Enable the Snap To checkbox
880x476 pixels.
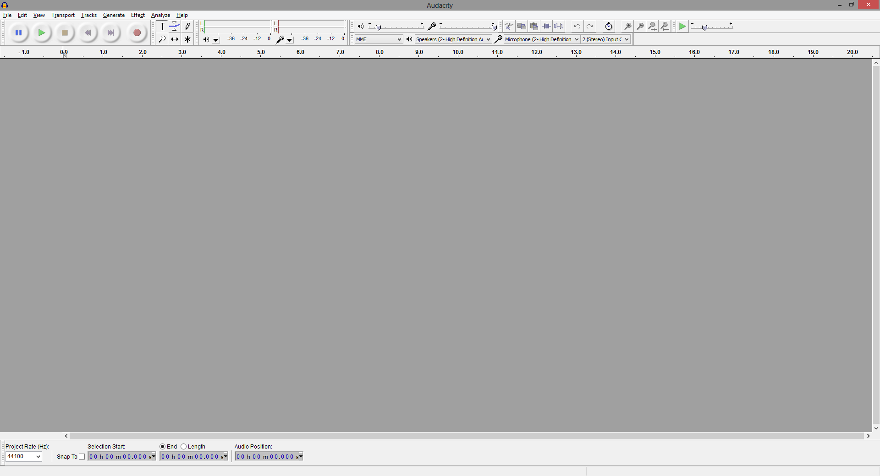coord(82,457)
